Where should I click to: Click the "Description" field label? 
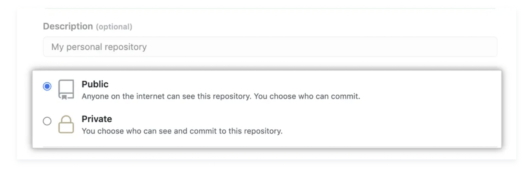(x=68, y=26)
